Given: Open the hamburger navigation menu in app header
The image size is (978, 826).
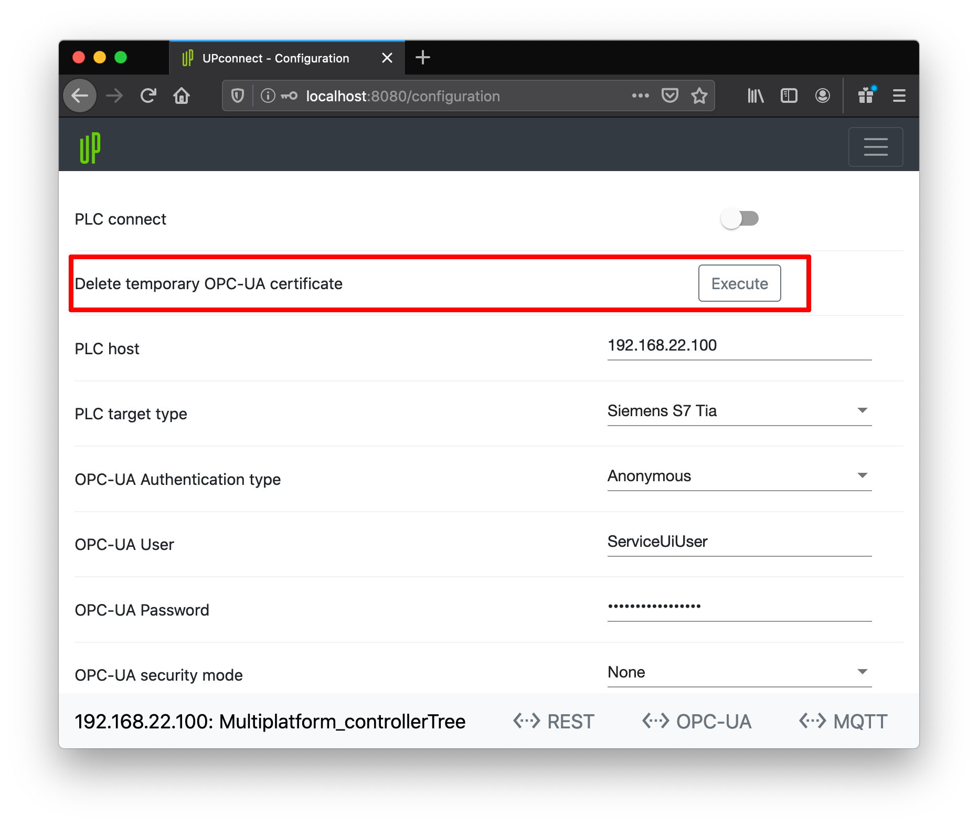Looking at the screenshot, I should [875, 147].
